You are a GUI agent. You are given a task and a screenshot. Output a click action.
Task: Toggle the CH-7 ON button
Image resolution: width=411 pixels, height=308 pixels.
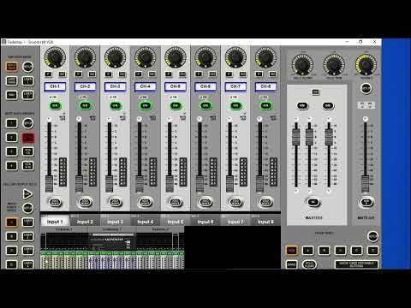pyautogui.click(x=235, y=105)
